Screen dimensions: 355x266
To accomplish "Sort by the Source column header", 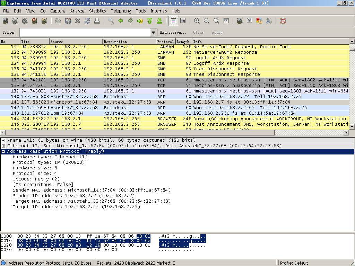I will click(76, 42).
